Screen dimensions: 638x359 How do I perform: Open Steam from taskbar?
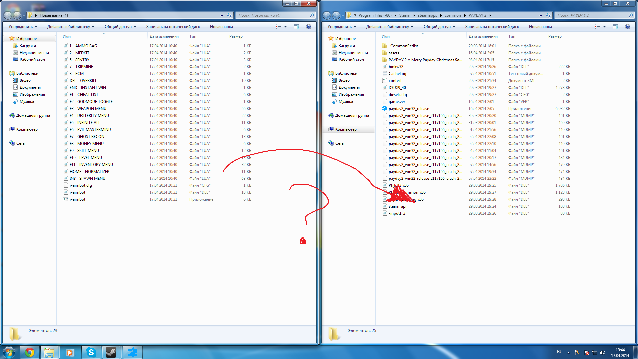click(x=111, y=352)
